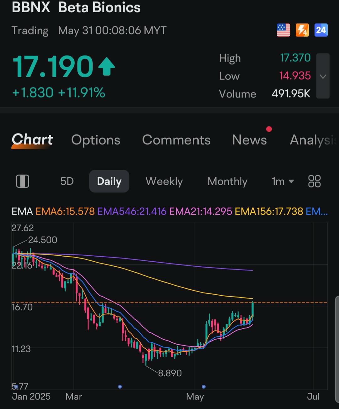Tap the May 31 00:08:06 MYT timestamp
This screenshot has width=339, height=409.
click(112, 30)
